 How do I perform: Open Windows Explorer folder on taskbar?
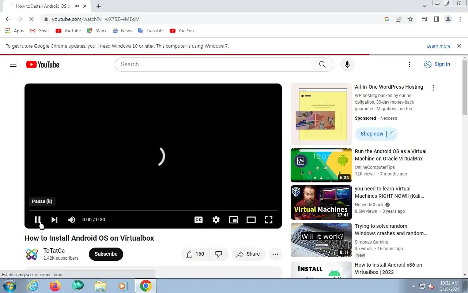tap(101, 286)
